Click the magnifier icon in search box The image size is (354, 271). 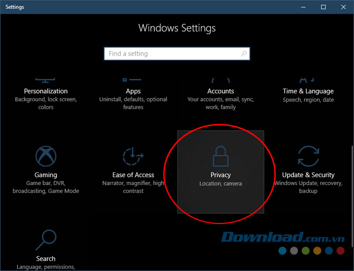(244, 54)
